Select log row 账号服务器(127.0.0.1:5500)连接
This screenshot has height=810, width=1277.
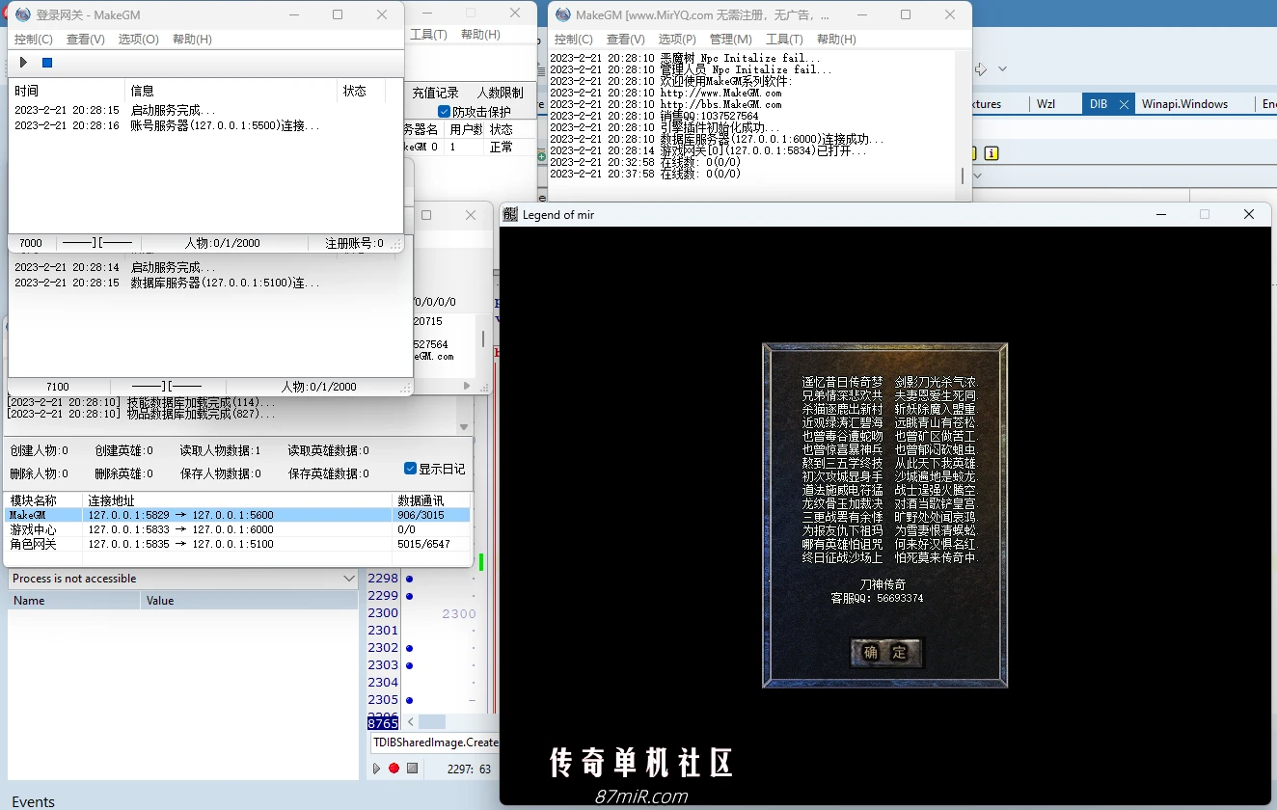(200, 126)
